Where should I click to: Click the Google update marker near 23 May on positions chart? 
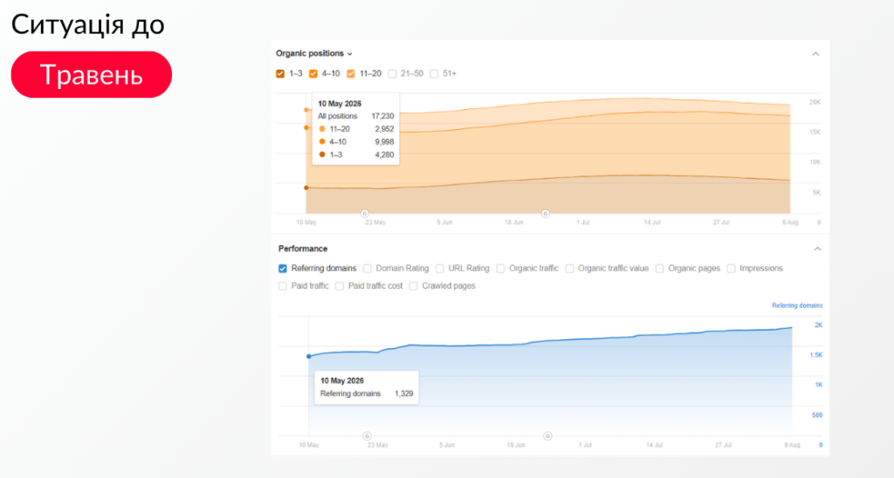click(x=365, y=214)
